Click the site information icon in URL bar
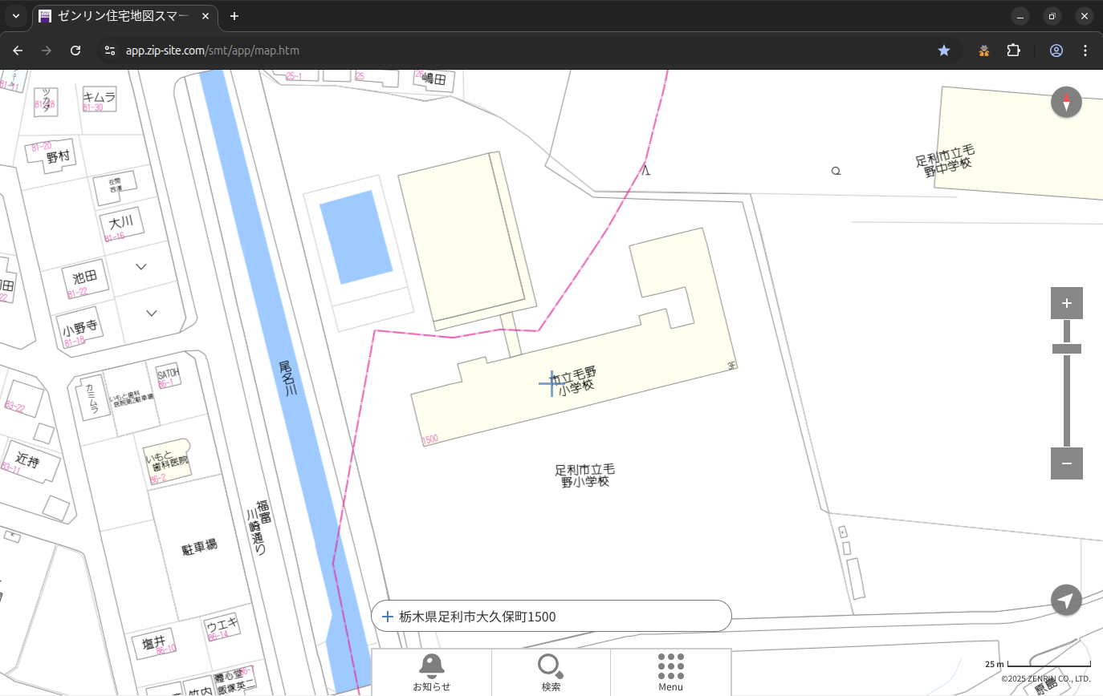This screenshot has width=1103, height=696. coord(110,51)
